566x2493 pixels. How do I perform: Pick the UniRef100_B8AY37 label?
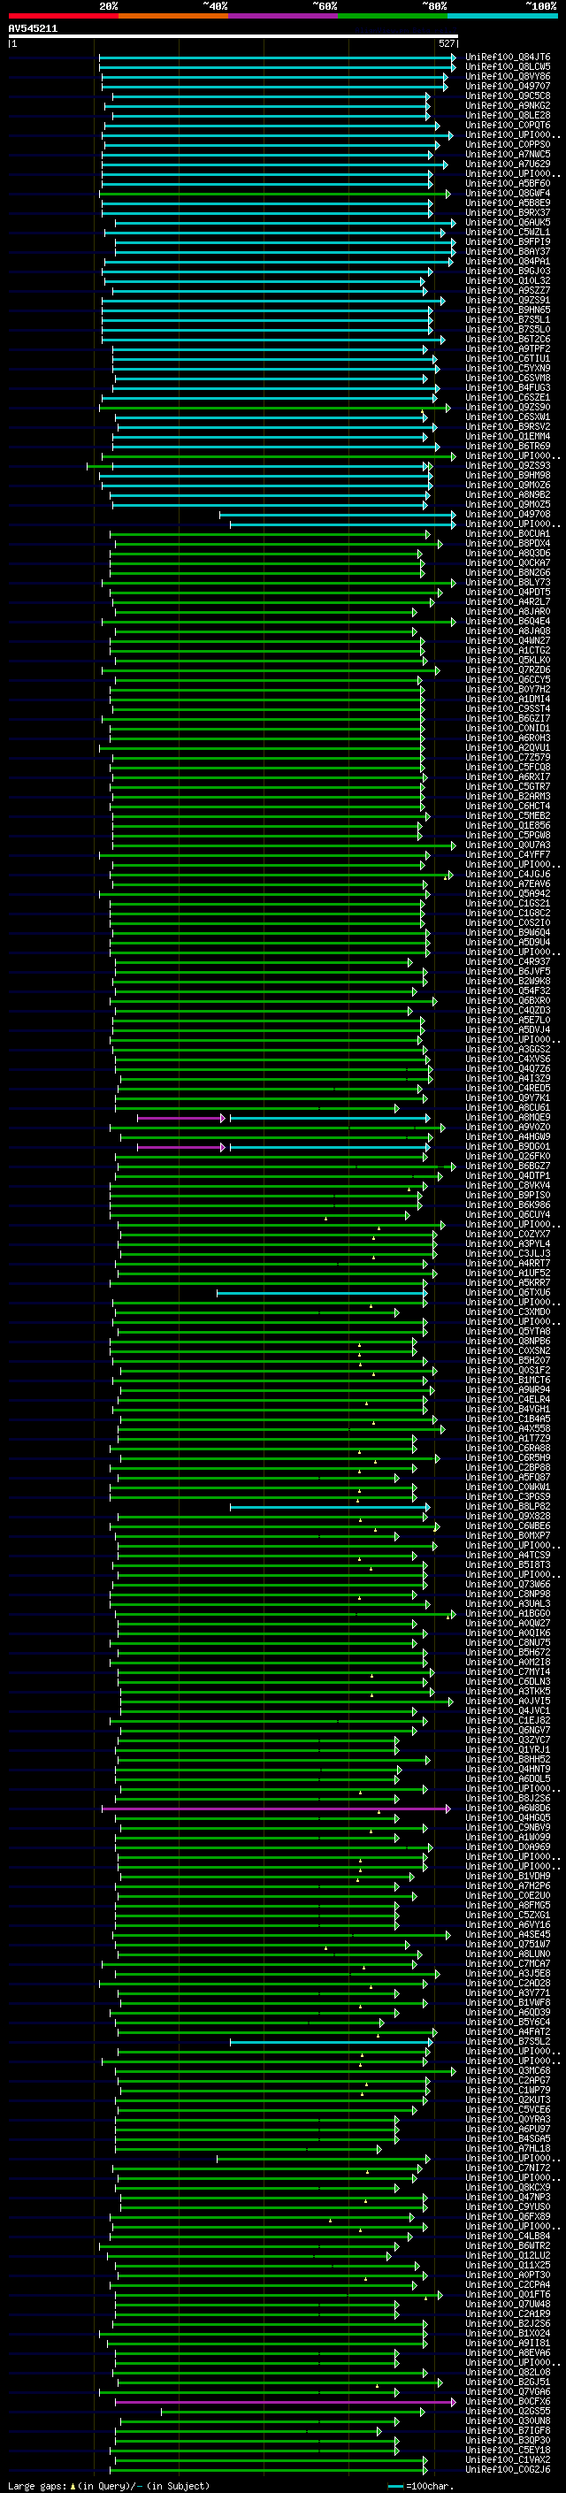tap(508, 252)
